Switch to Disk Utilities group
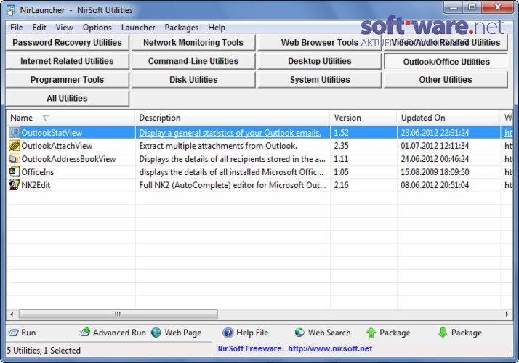 click(x=193, y=80)
